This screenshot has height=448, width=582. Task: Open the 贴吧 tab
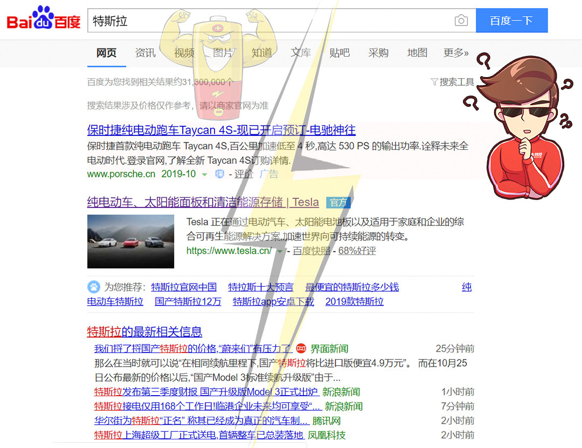339,53
